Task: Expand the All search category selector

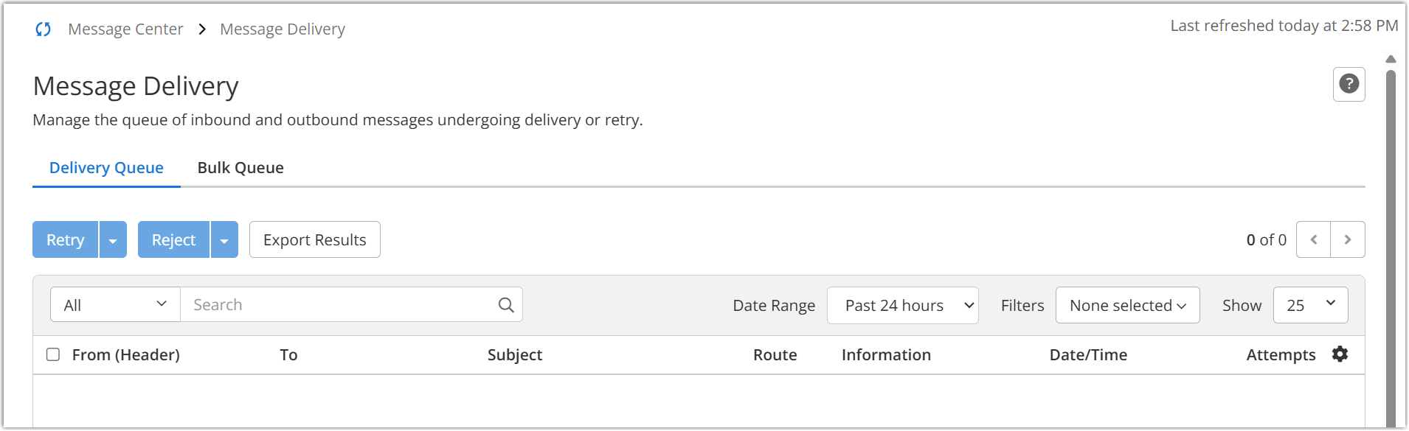Action: point(114,304)
